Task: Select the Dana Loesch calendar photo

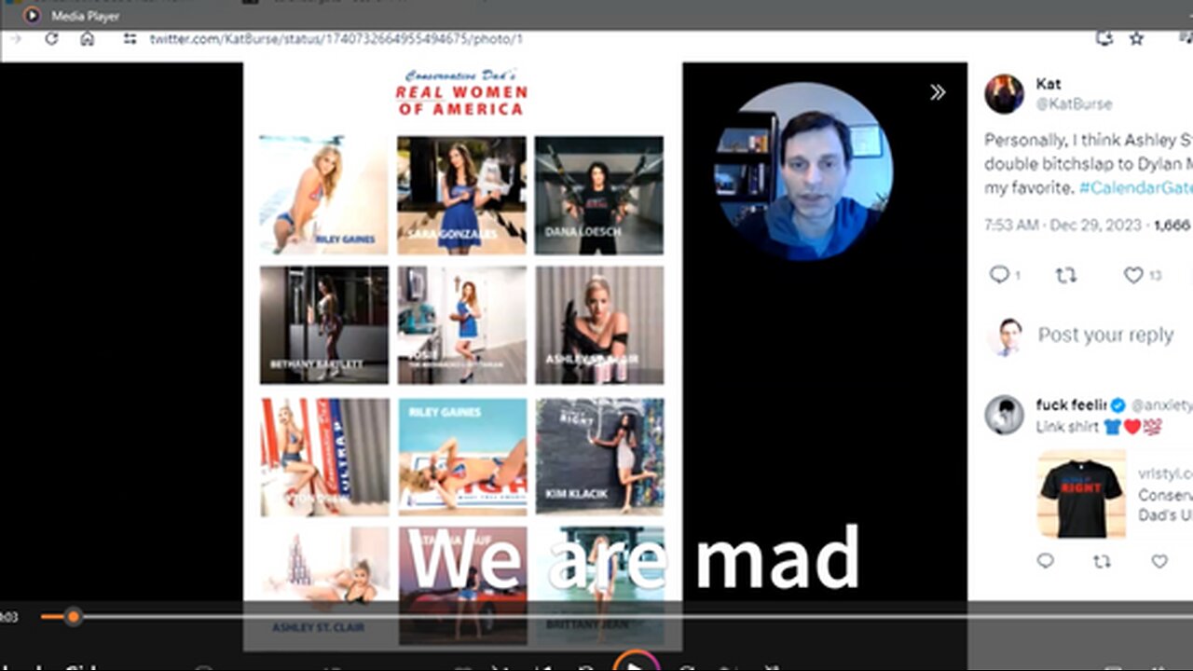Action: pos(599,195)
